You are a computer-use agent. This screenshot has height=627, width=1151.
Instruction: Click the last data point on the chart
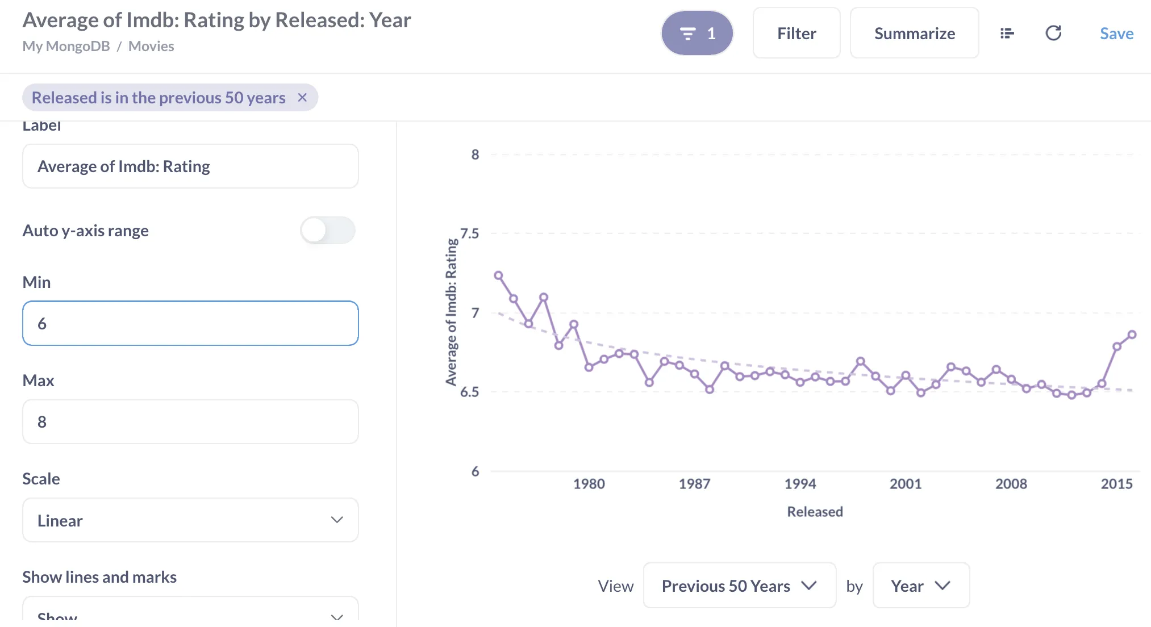(x=1132, y=335)
